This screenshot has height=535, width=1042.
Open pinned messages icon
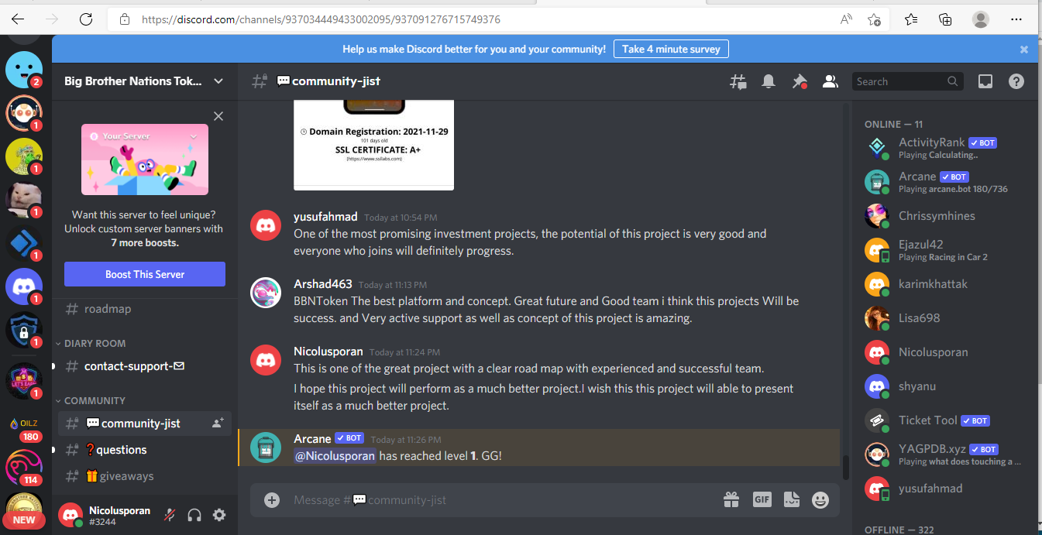click(800, 81)
